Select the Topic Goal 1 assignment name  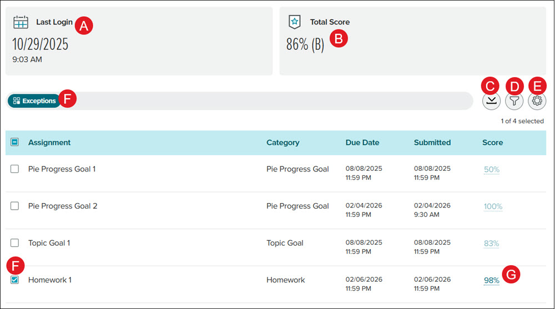(x=49, y=243)
